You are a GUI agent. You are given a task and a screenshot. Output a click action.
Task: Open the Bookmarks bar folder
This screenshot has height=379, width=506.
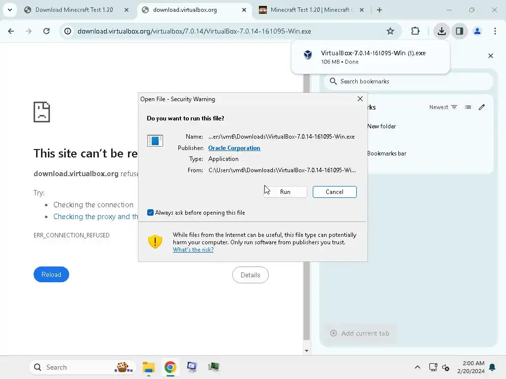point(386,153)
